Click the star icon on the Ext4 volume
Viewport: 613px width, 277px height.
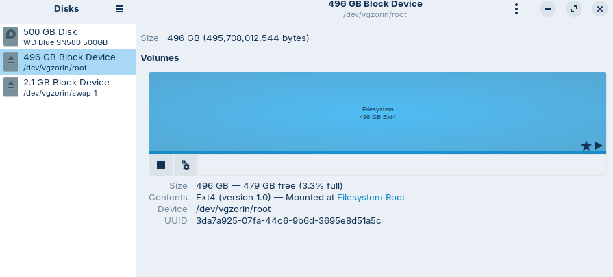pos(586,146)
